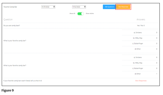Click 'd) Other' with count 0

pos(138,49)
